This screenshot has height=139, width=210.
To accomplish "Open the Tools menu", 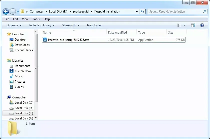I will pyautogui.click(x=36, y=19).
